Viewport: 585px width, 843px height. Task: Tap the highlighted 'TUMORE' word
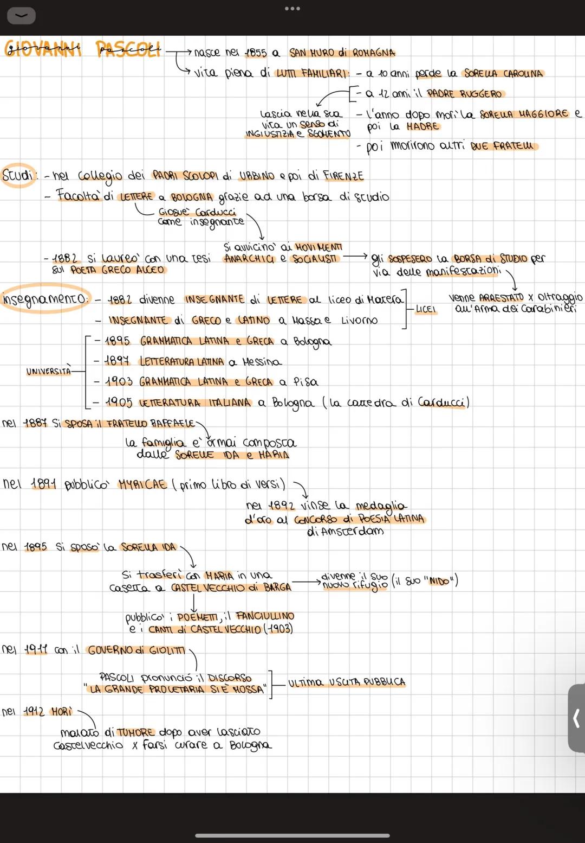[x=135, y=732]
